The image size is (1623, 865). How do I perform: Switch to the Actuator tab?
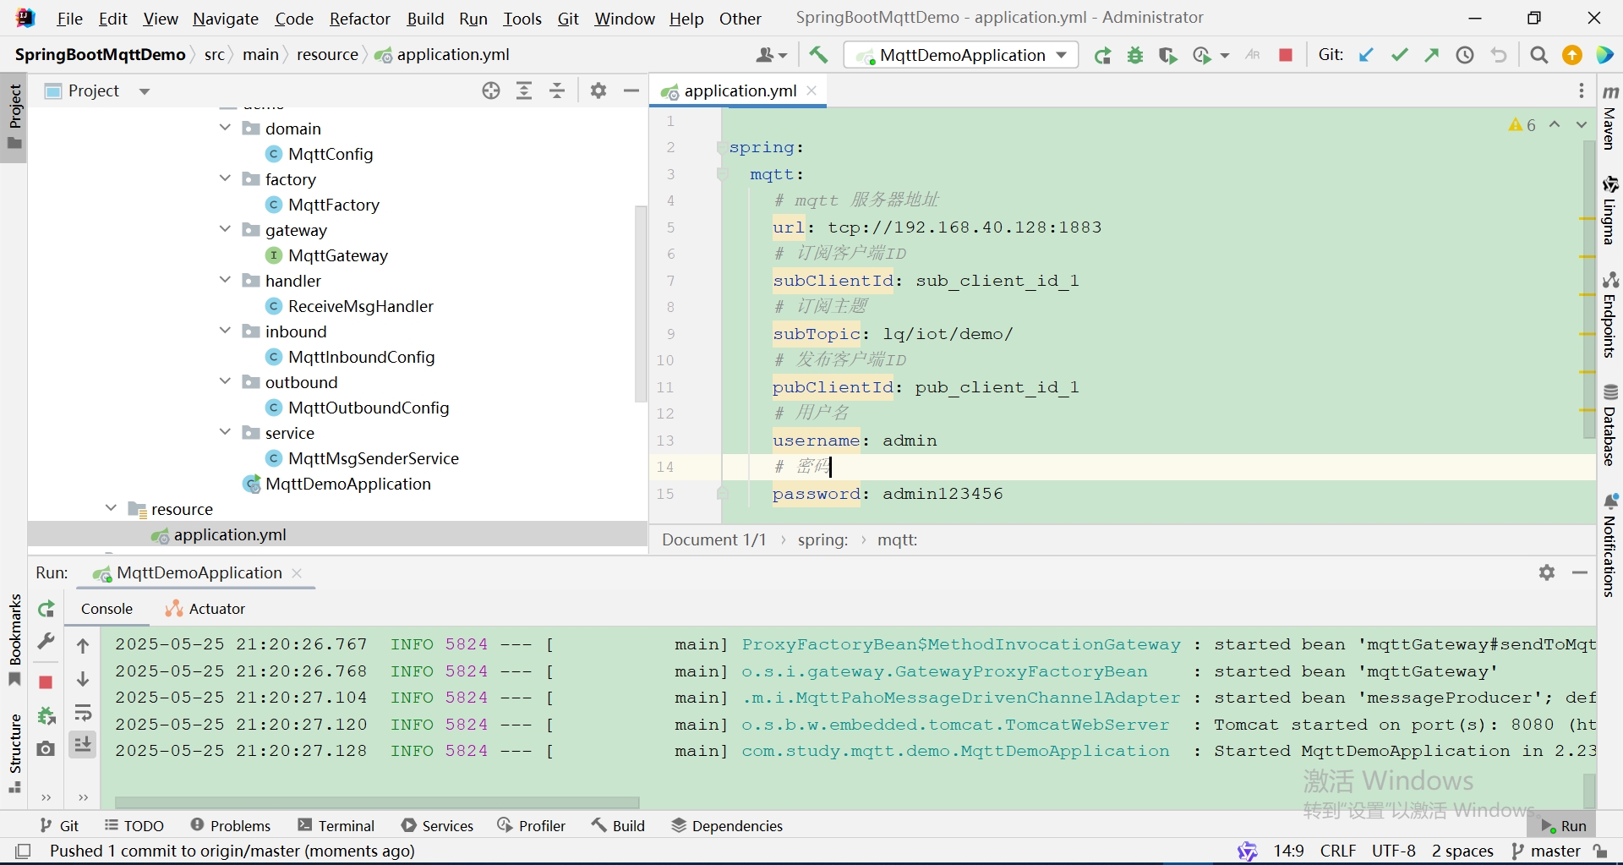coord(205,609)
